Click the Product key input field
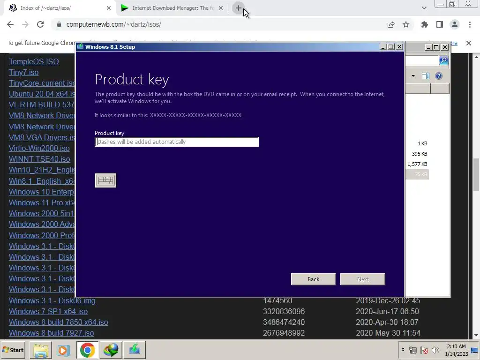This screenshot has height=360, width=480. [x=177, y=142]
